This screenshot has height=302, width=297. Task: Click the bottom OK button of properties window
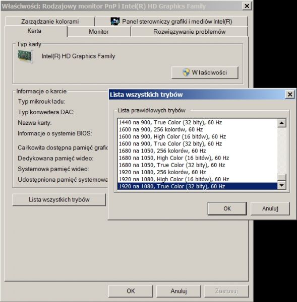(x=131, y=291)
